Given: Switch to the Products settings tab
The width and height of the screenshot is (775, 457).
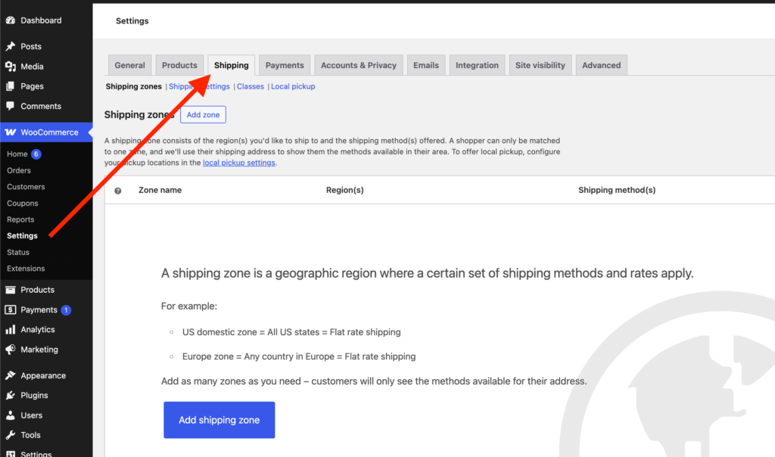Looking at the screenshot, I should [x=179, y=65].
